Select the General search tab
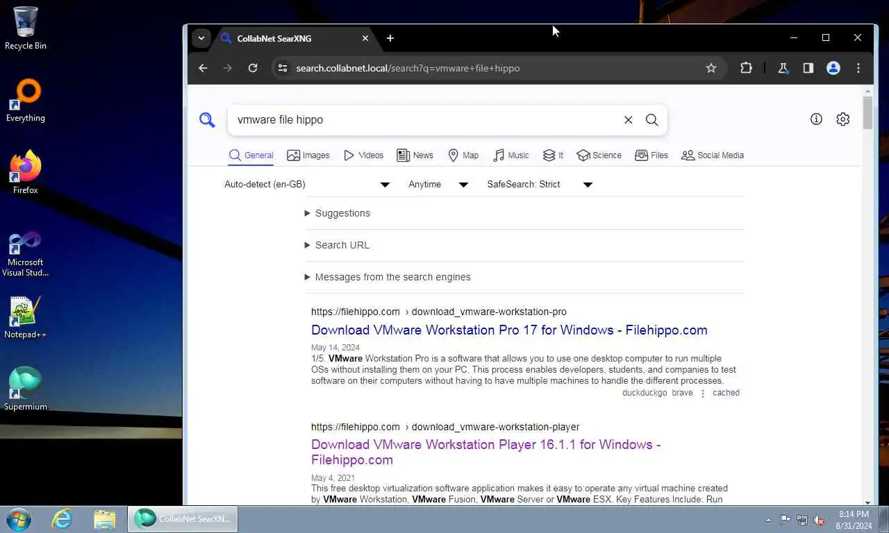The height and width of the screenshot is (533, 889). tap(251, 155)
